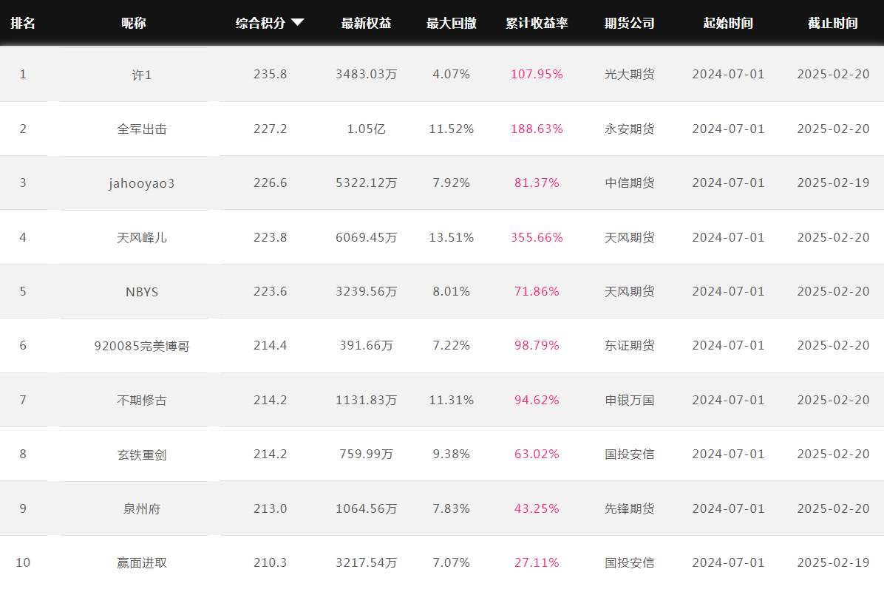The height and width of the screenshot is (589, 884).
Task: Select equity value 3239.56万
Action: 367,291
